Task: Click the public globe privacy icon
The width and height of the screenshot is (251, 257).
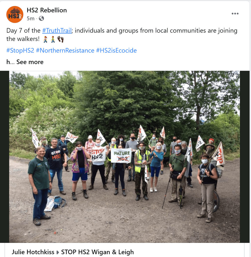Action: (x=41, y=18)
